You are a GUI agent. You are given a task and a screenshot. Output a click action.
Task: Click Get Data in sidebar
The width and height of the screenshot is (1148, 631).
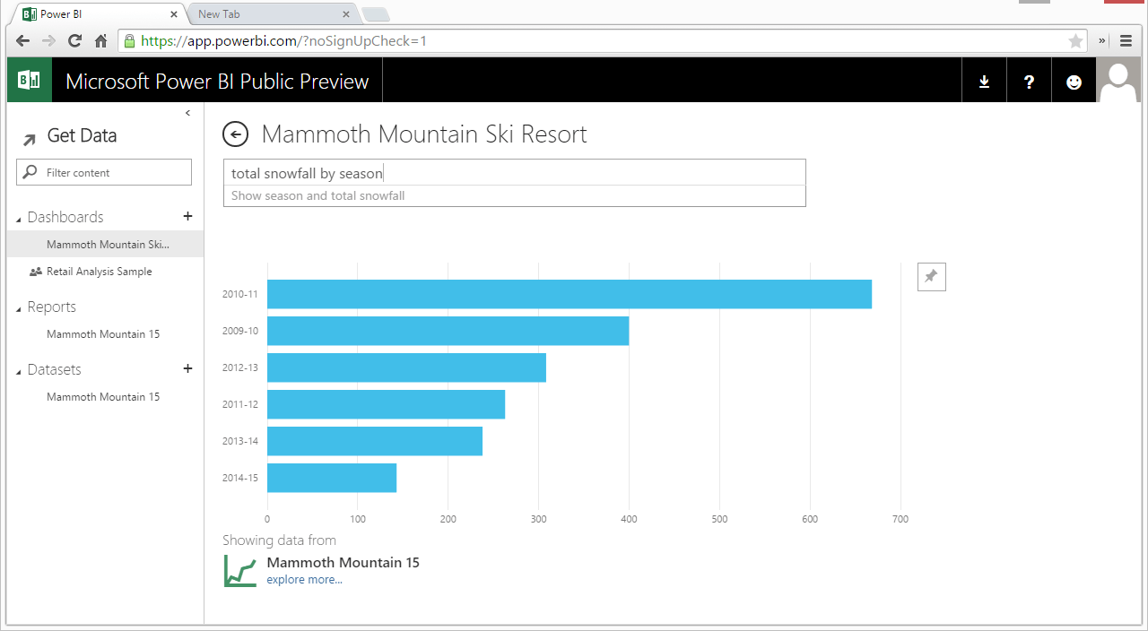[81, 136]
